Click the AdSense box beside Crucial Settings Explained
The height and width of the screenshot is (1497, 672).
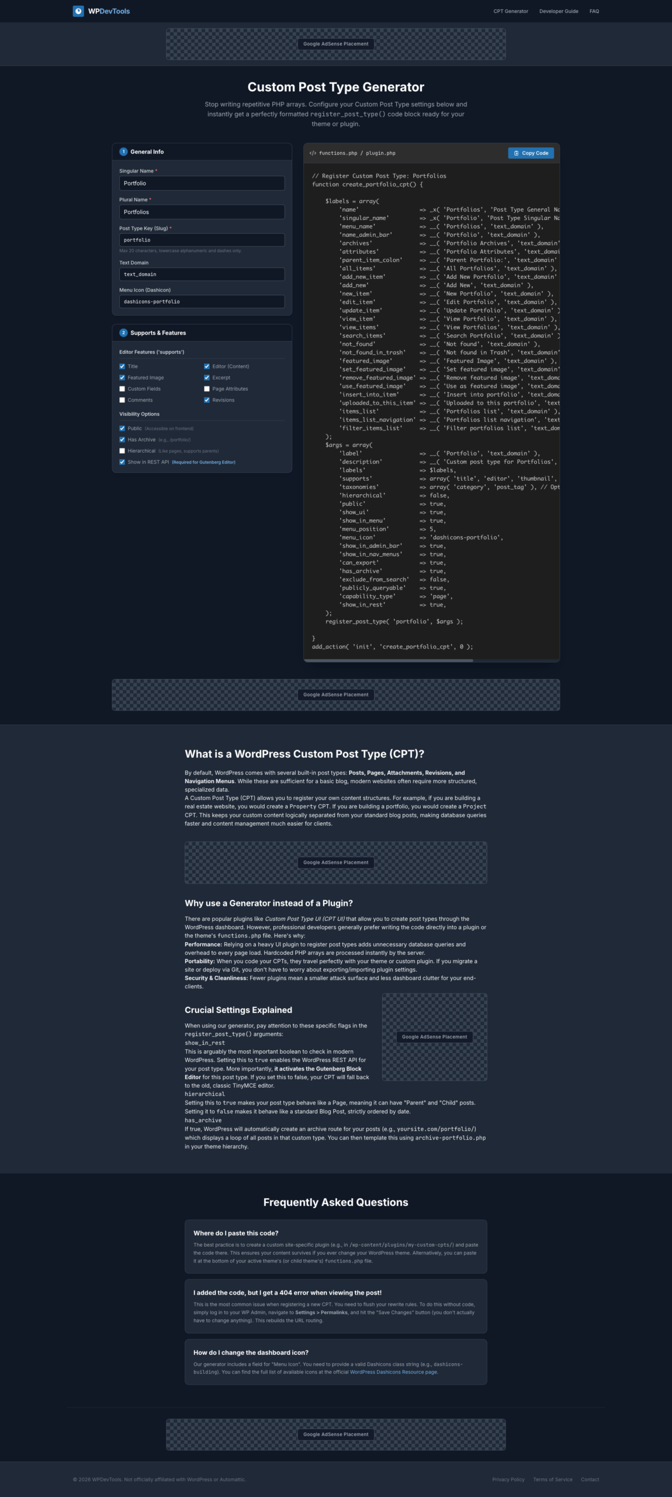tap(435, 1037)
